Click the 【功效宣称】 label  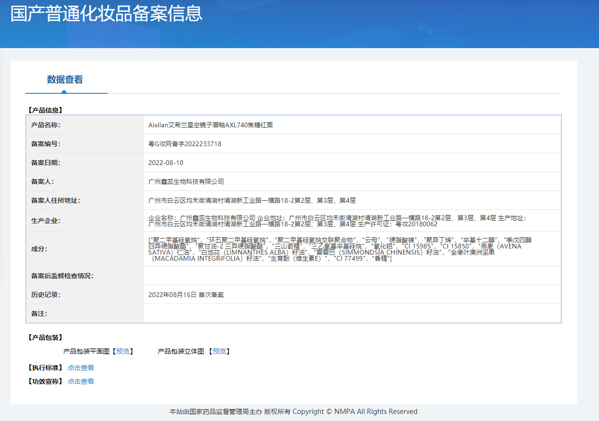click(45, 381)
